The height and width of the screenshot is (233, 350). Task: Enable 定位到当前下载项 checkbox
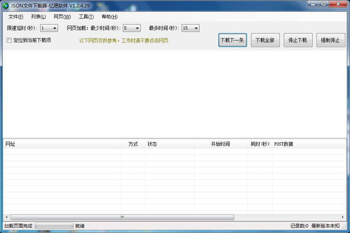9,40
